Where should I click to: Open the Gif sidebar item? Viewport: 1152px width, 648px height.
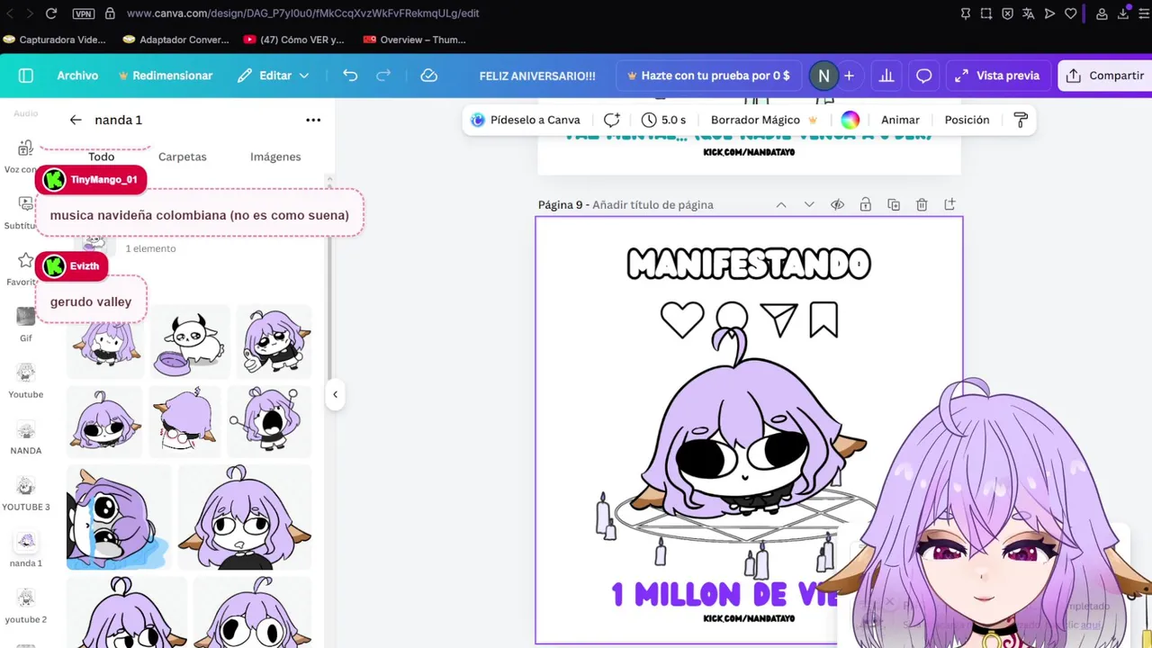26,324
